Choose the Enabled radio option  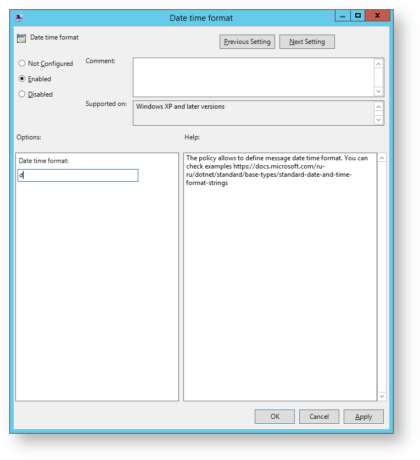[x=22, y=79]
